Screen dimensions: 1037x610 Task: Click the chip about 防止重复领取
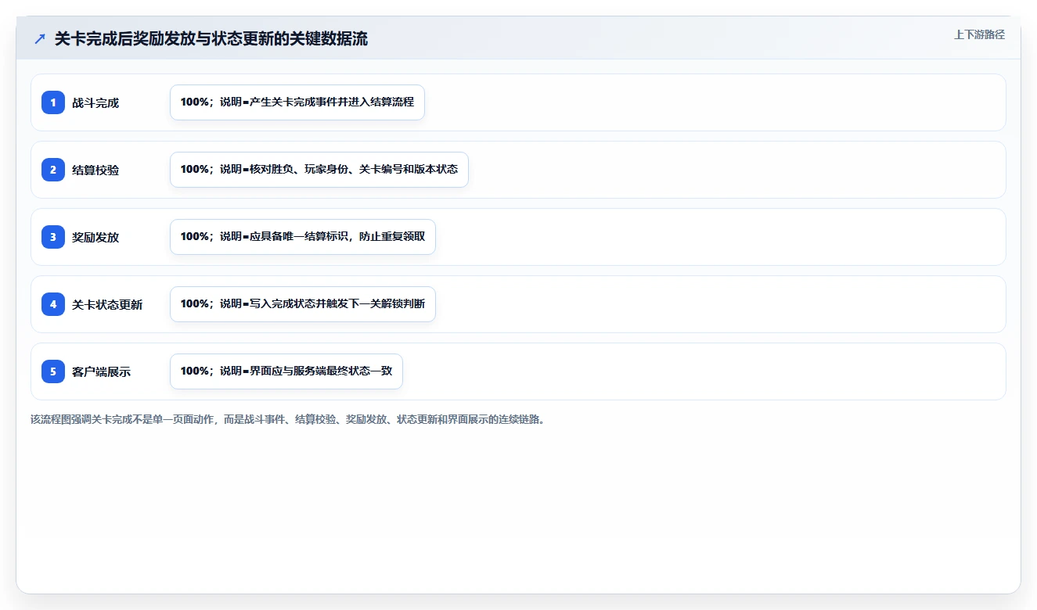(x=303, y=237)
